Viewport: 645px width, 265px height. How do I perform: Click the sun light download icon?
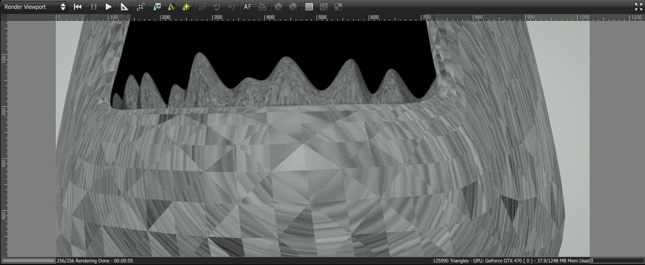pos(186,7)
